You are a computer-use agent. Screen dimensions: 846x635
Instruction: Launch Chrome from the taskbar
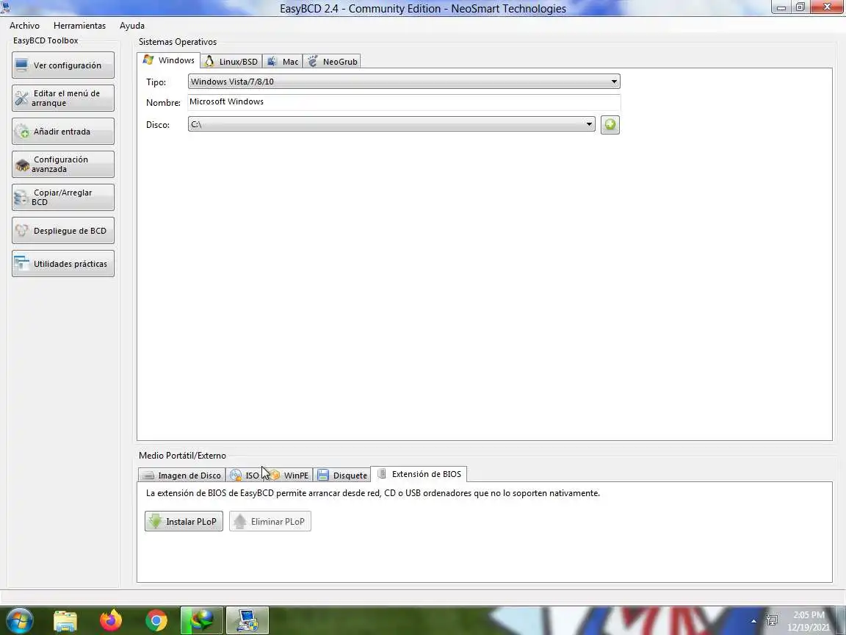pos(156,620)
